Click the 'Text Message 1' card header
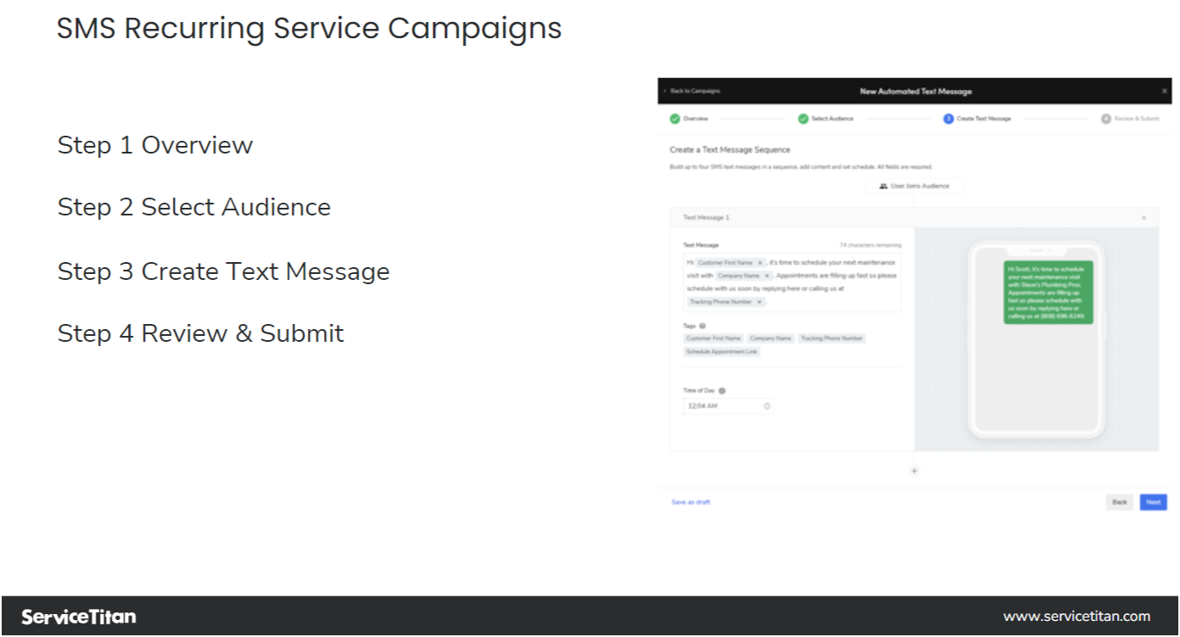The image size is (1180, 637). tap(914, 218)
